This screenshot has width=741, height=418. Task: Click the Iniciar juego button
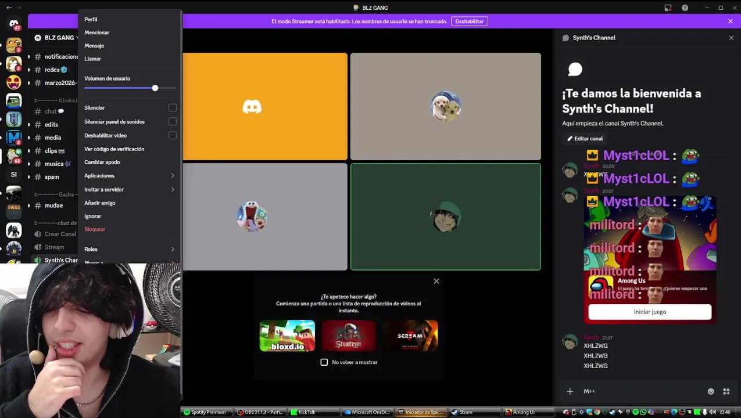pyautogui.click(x=650, y=312)
